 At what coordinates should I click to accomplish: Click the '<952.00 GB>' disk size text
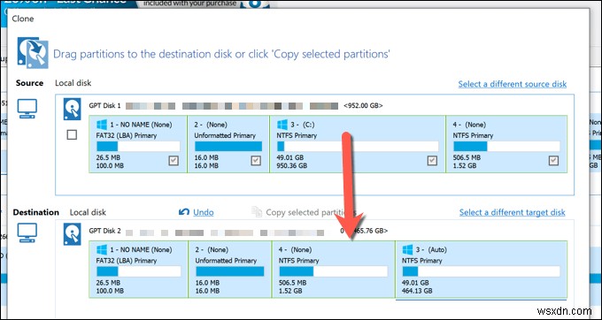coord(363,105)
